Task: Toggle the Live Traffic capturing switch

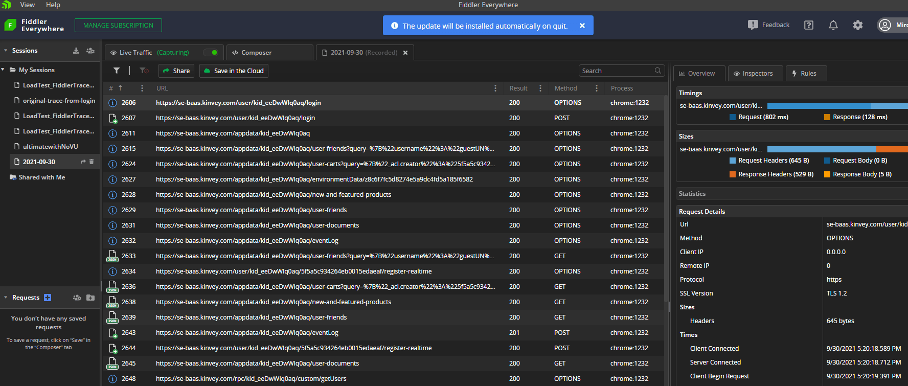Action: point(211,52)
